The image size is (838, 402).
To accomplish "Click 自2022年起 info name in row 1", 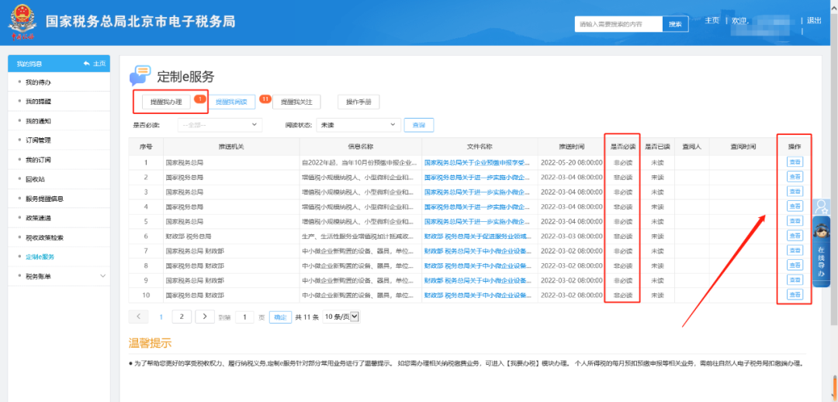I will (360, 162).
